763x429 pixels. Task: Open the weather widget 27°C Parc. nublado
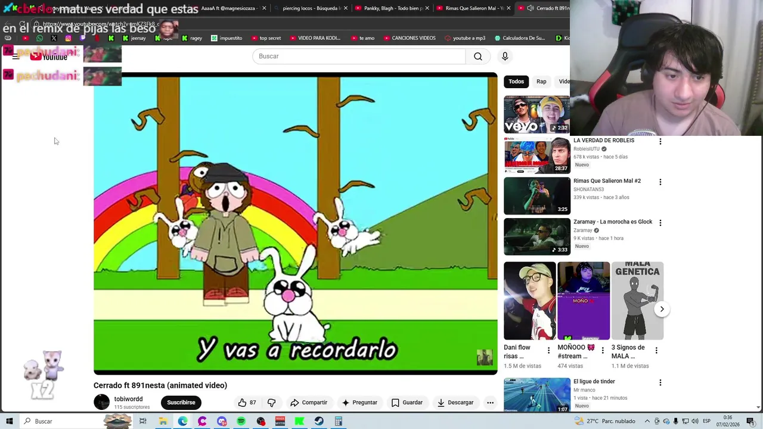605,421
